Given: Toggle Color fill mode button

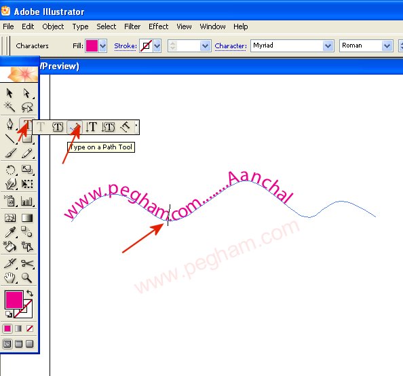Looking at the screenshot, I should click(7, 328).
